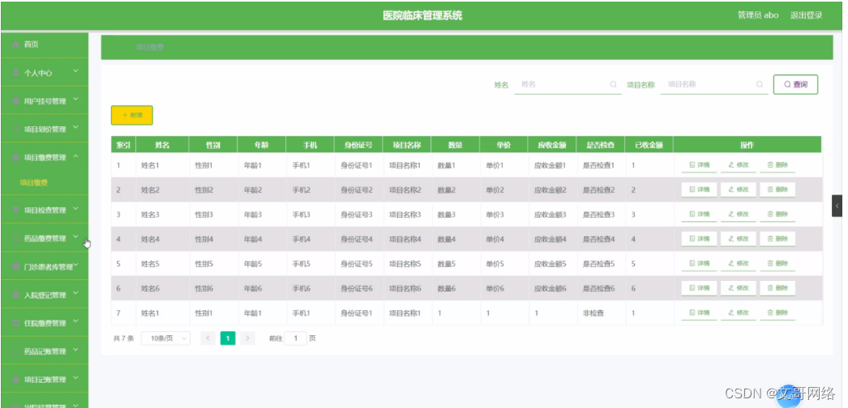Screen dimensions: 848x408
Task: Click 删除 for row 姓名4
Action: click(x=777, y=239)
